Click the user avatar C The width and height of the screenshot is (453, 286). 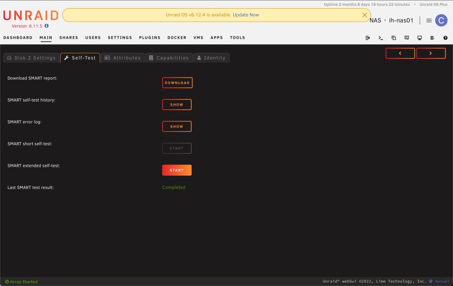click(x=441, y=20)
